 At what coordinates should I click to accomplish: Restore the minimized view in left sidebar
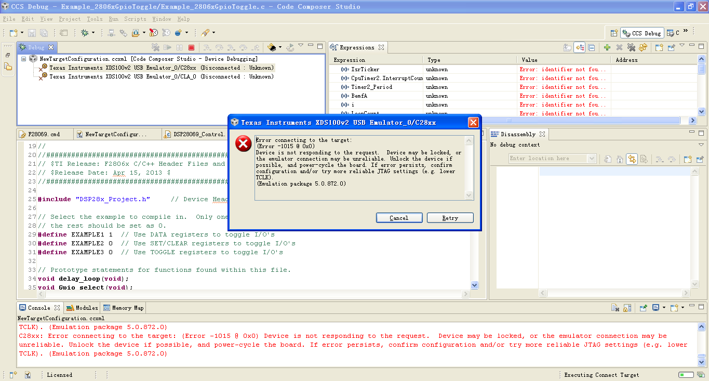(8, 55)
